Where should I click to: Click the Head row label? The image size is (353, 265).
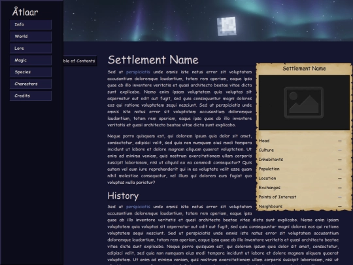pos(264,141)
